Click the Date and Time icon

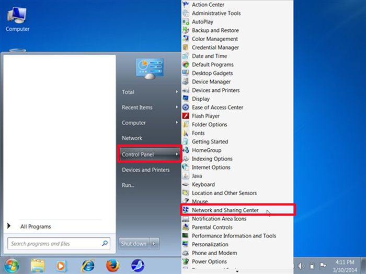(186, 56)
